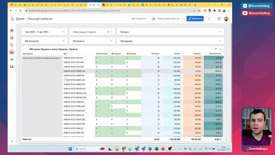Open the help question mark icon
Viewport: 275px width, 155px height.
point(219,19)
